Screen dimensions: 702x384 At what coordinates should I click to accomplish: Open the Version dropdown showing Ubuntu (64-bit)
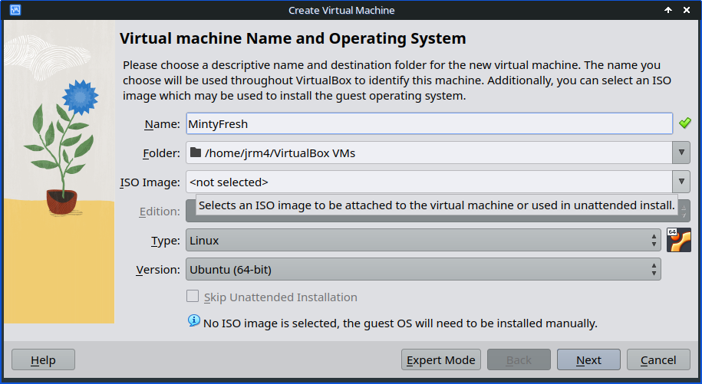423,269
